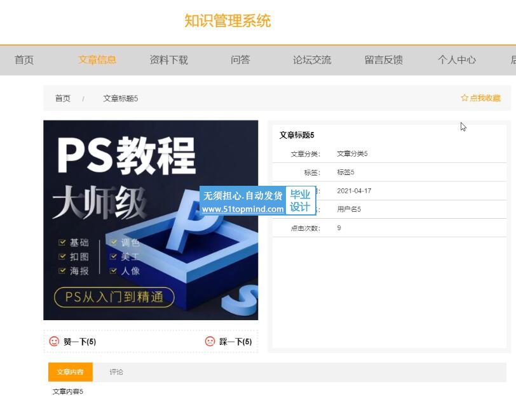Image resolution: width=516 pixels, height=402 pixels.
Task: Click the bold 文章标题5 heading in details panel
Action: click(297, 135)
